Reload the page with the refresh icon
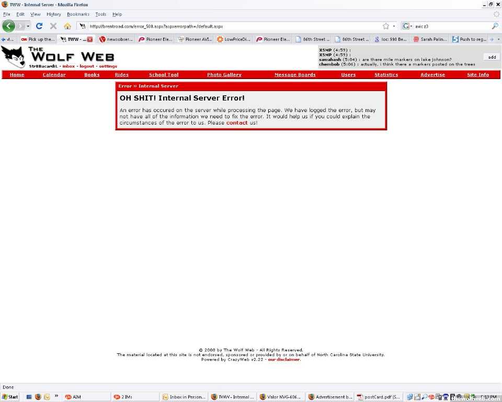502x402 pixels. click(x=39, y=26)
